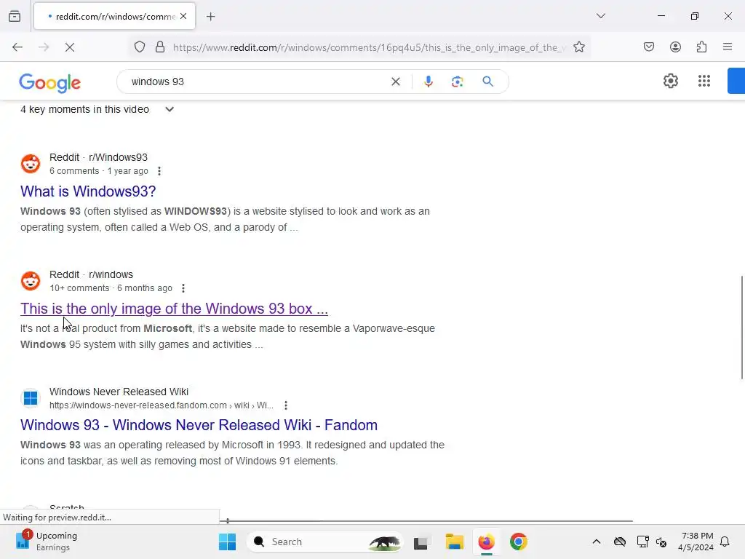Select the reddit.com/r/windows tab
This screenshot has height=559, width=745.
coord(114,16)
